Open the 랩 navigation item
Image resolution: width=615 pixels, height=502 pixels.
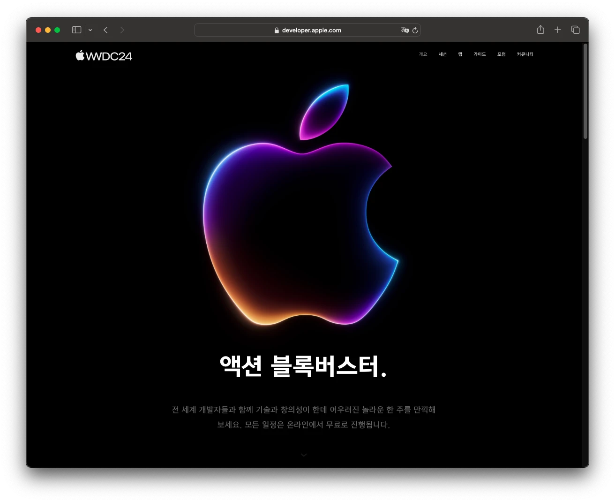point(460,54)
